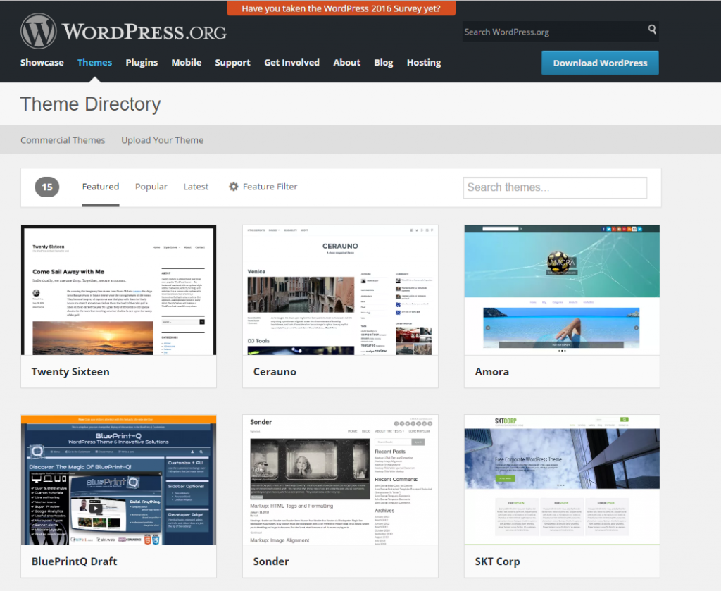This screenshot has width=721, height=591.
Task: Open the Twenty Sixteen theme thumbnail
Action: point(118,290)
